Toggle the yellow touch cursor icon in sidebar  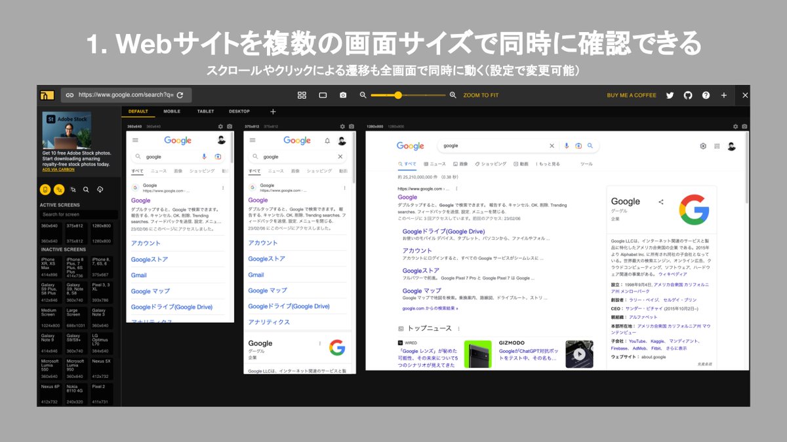[x=59, y=189]
